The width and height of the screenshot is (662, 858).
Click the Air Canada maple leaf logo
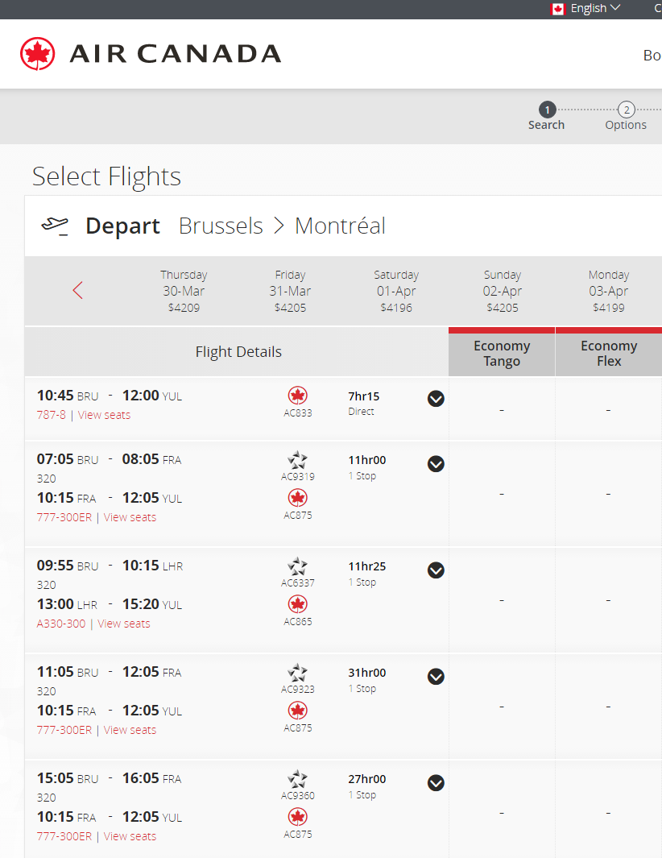pyautogui.click(x=38, y=54)
